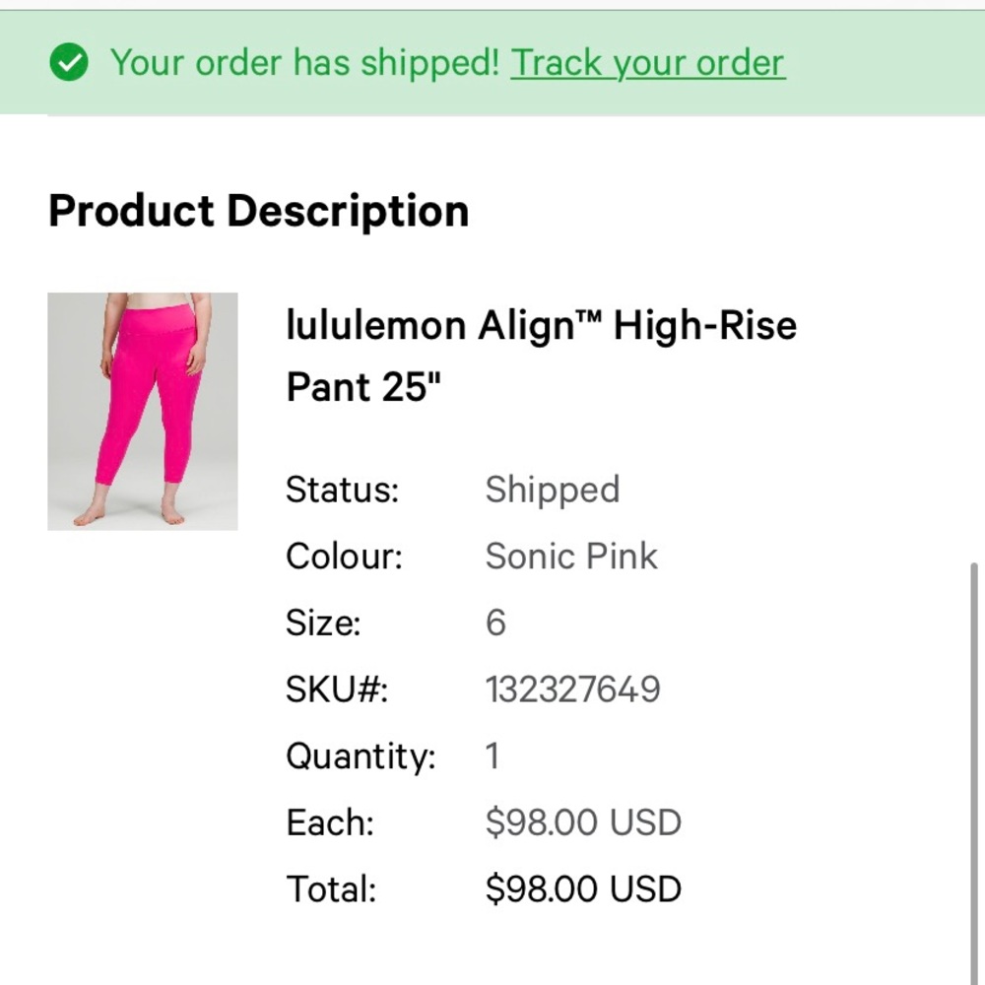985x985 pixels.
Task: Click the Sonic Pink colour value
Action: click(x=570, y=556)
